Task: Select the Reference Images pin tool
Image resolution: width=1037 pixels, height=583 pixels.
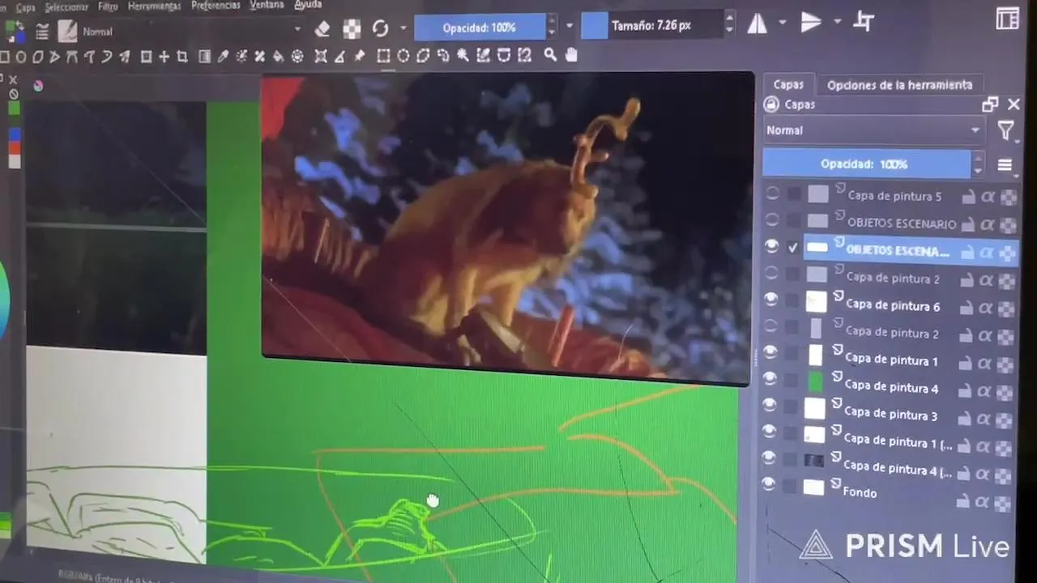Action: (360, 56)
